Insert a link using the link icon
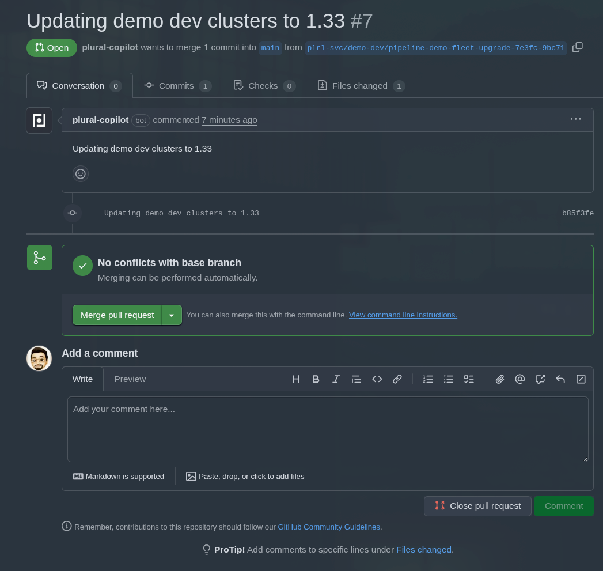The width and height of the screenshot is (603, 571). (x=397, y=379)
